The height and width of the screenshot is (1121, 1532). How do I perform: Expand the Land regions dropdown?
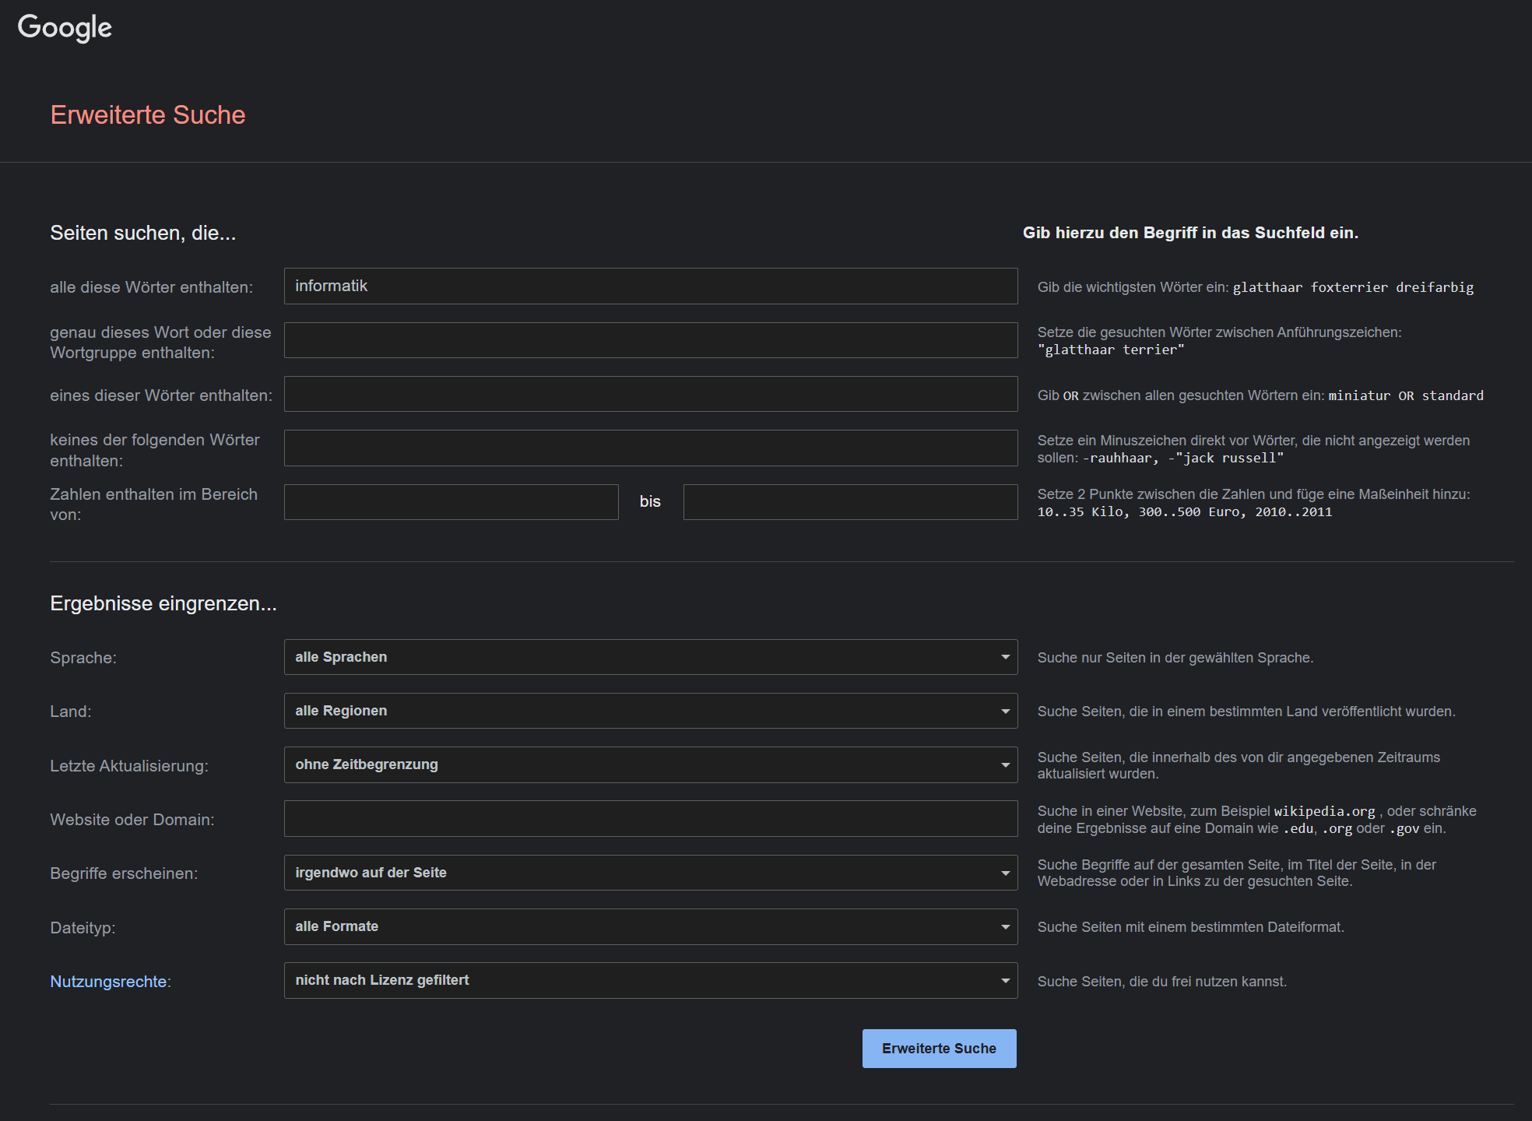[x=650, y=711]
